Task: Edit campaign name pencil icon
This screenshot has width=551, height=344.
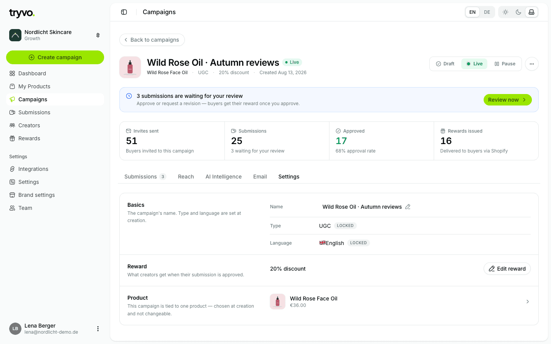Action: [x=408, y=207]
